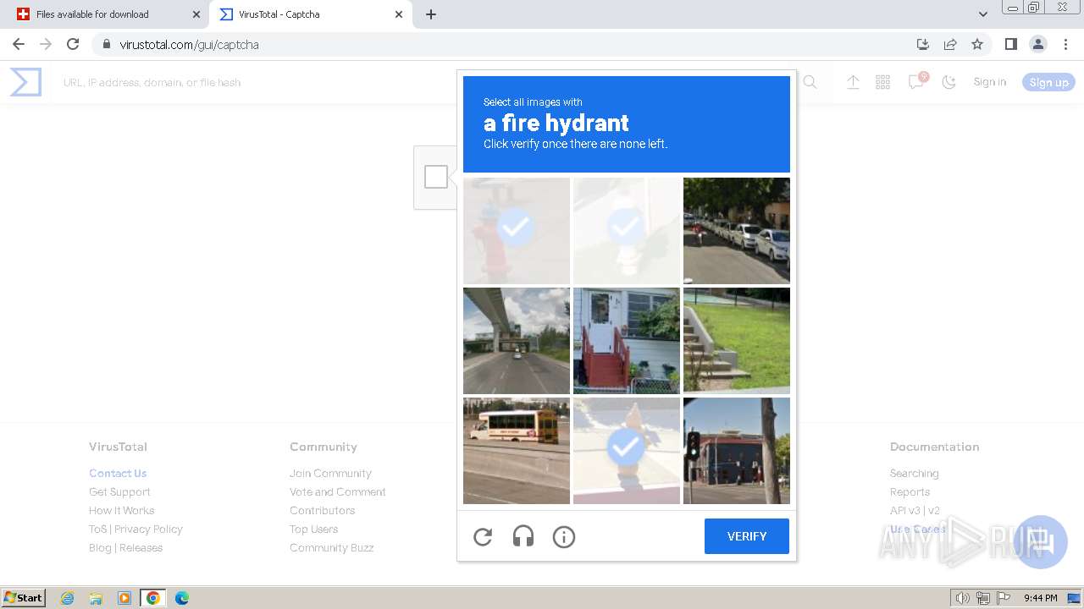Toggle the browser side panel
1084x609 pixels.
pyautogui.click(x=1010, y=44)
